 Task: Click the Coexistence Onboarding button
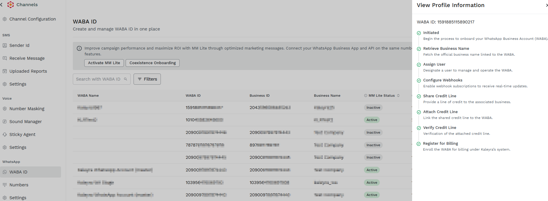pyautogui.click(x=153, y=63)
